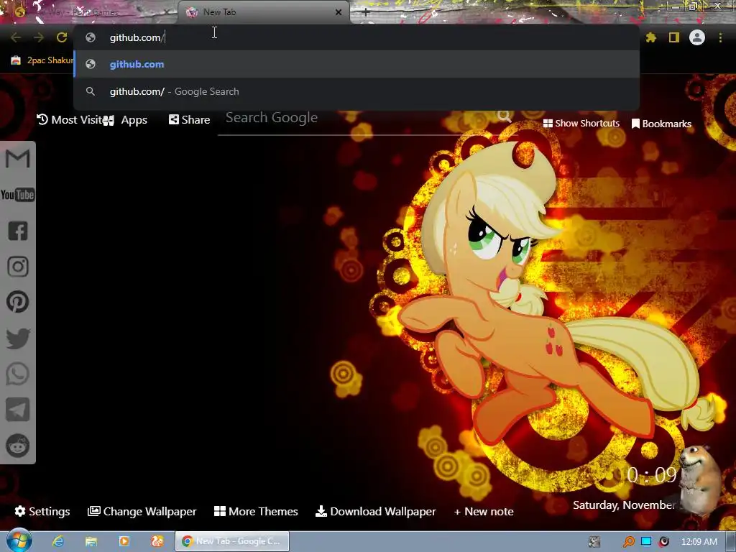Click Show Shortcuts

[x=581, y=124]
